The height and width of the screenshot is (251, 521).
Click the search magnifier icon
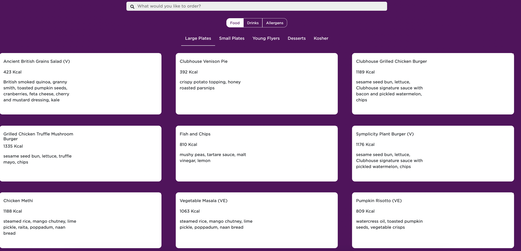pos(132,7)
